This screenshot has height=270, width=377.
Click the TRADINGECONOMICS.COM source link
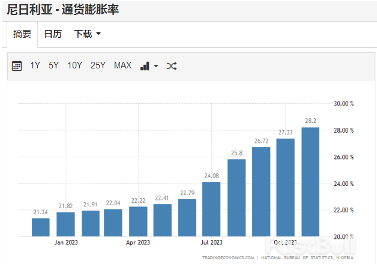[x=228, y=258]
